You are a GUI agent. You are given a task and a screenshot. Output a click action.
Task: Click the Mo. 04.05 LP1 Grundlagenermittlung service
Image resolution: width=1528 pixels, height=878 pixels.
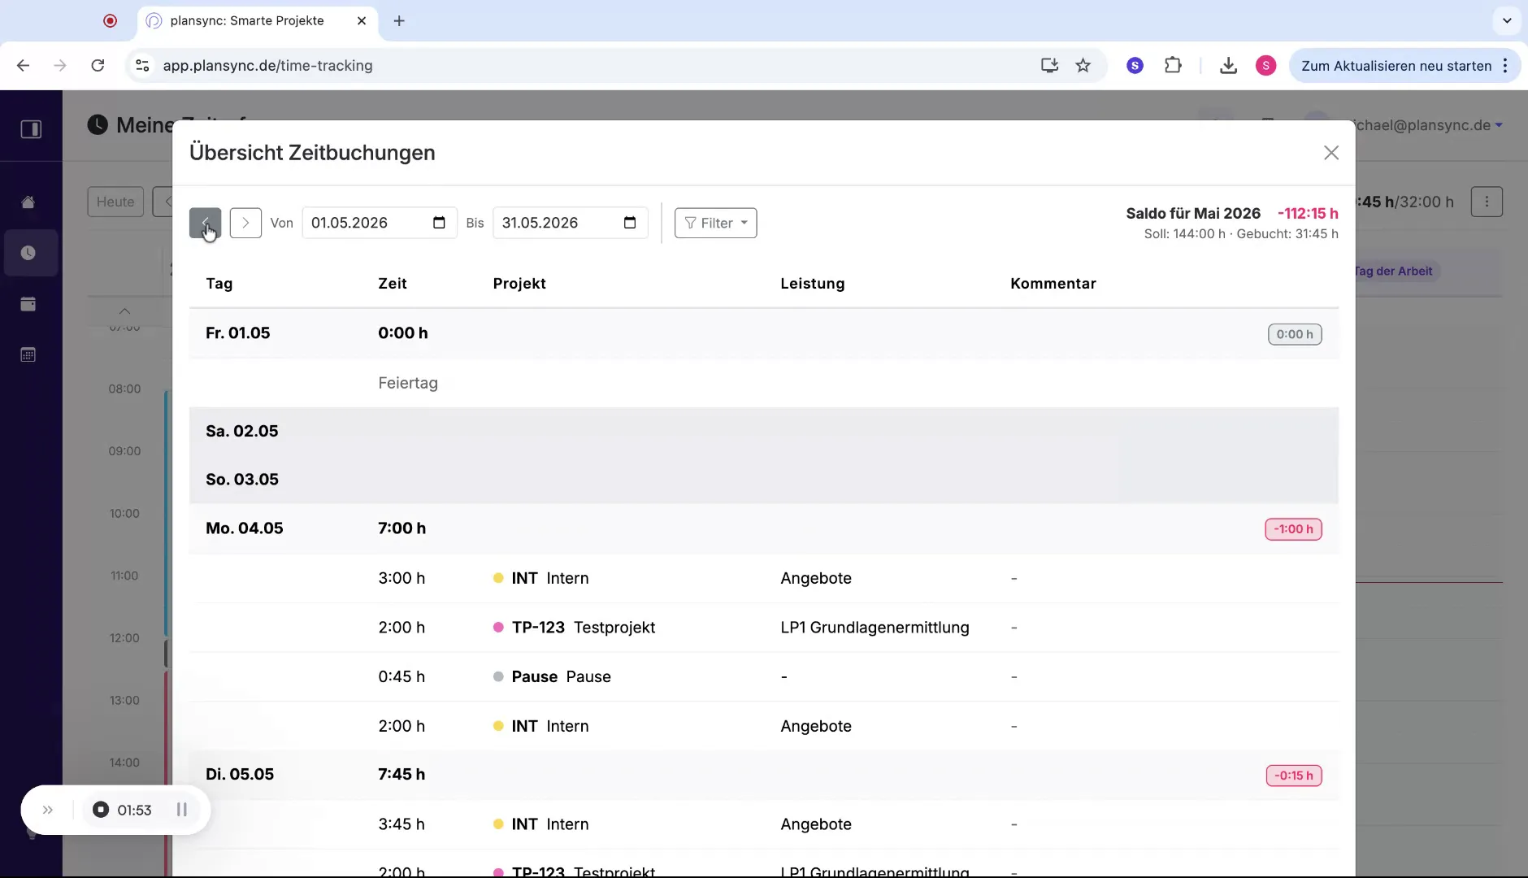click(875, 628)
